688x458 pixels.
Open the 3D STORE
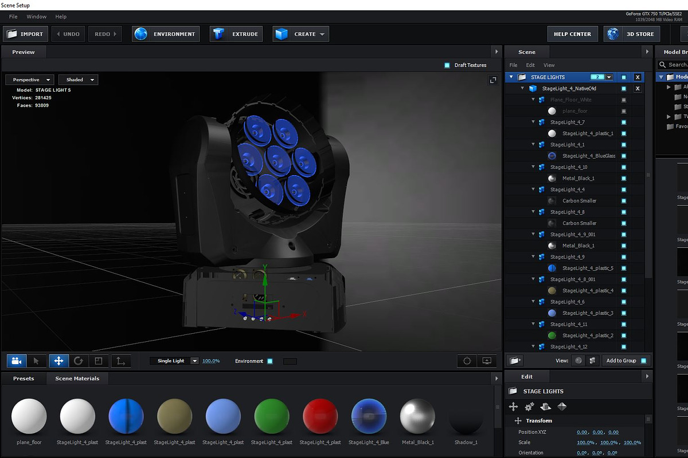tap(632, 34)
